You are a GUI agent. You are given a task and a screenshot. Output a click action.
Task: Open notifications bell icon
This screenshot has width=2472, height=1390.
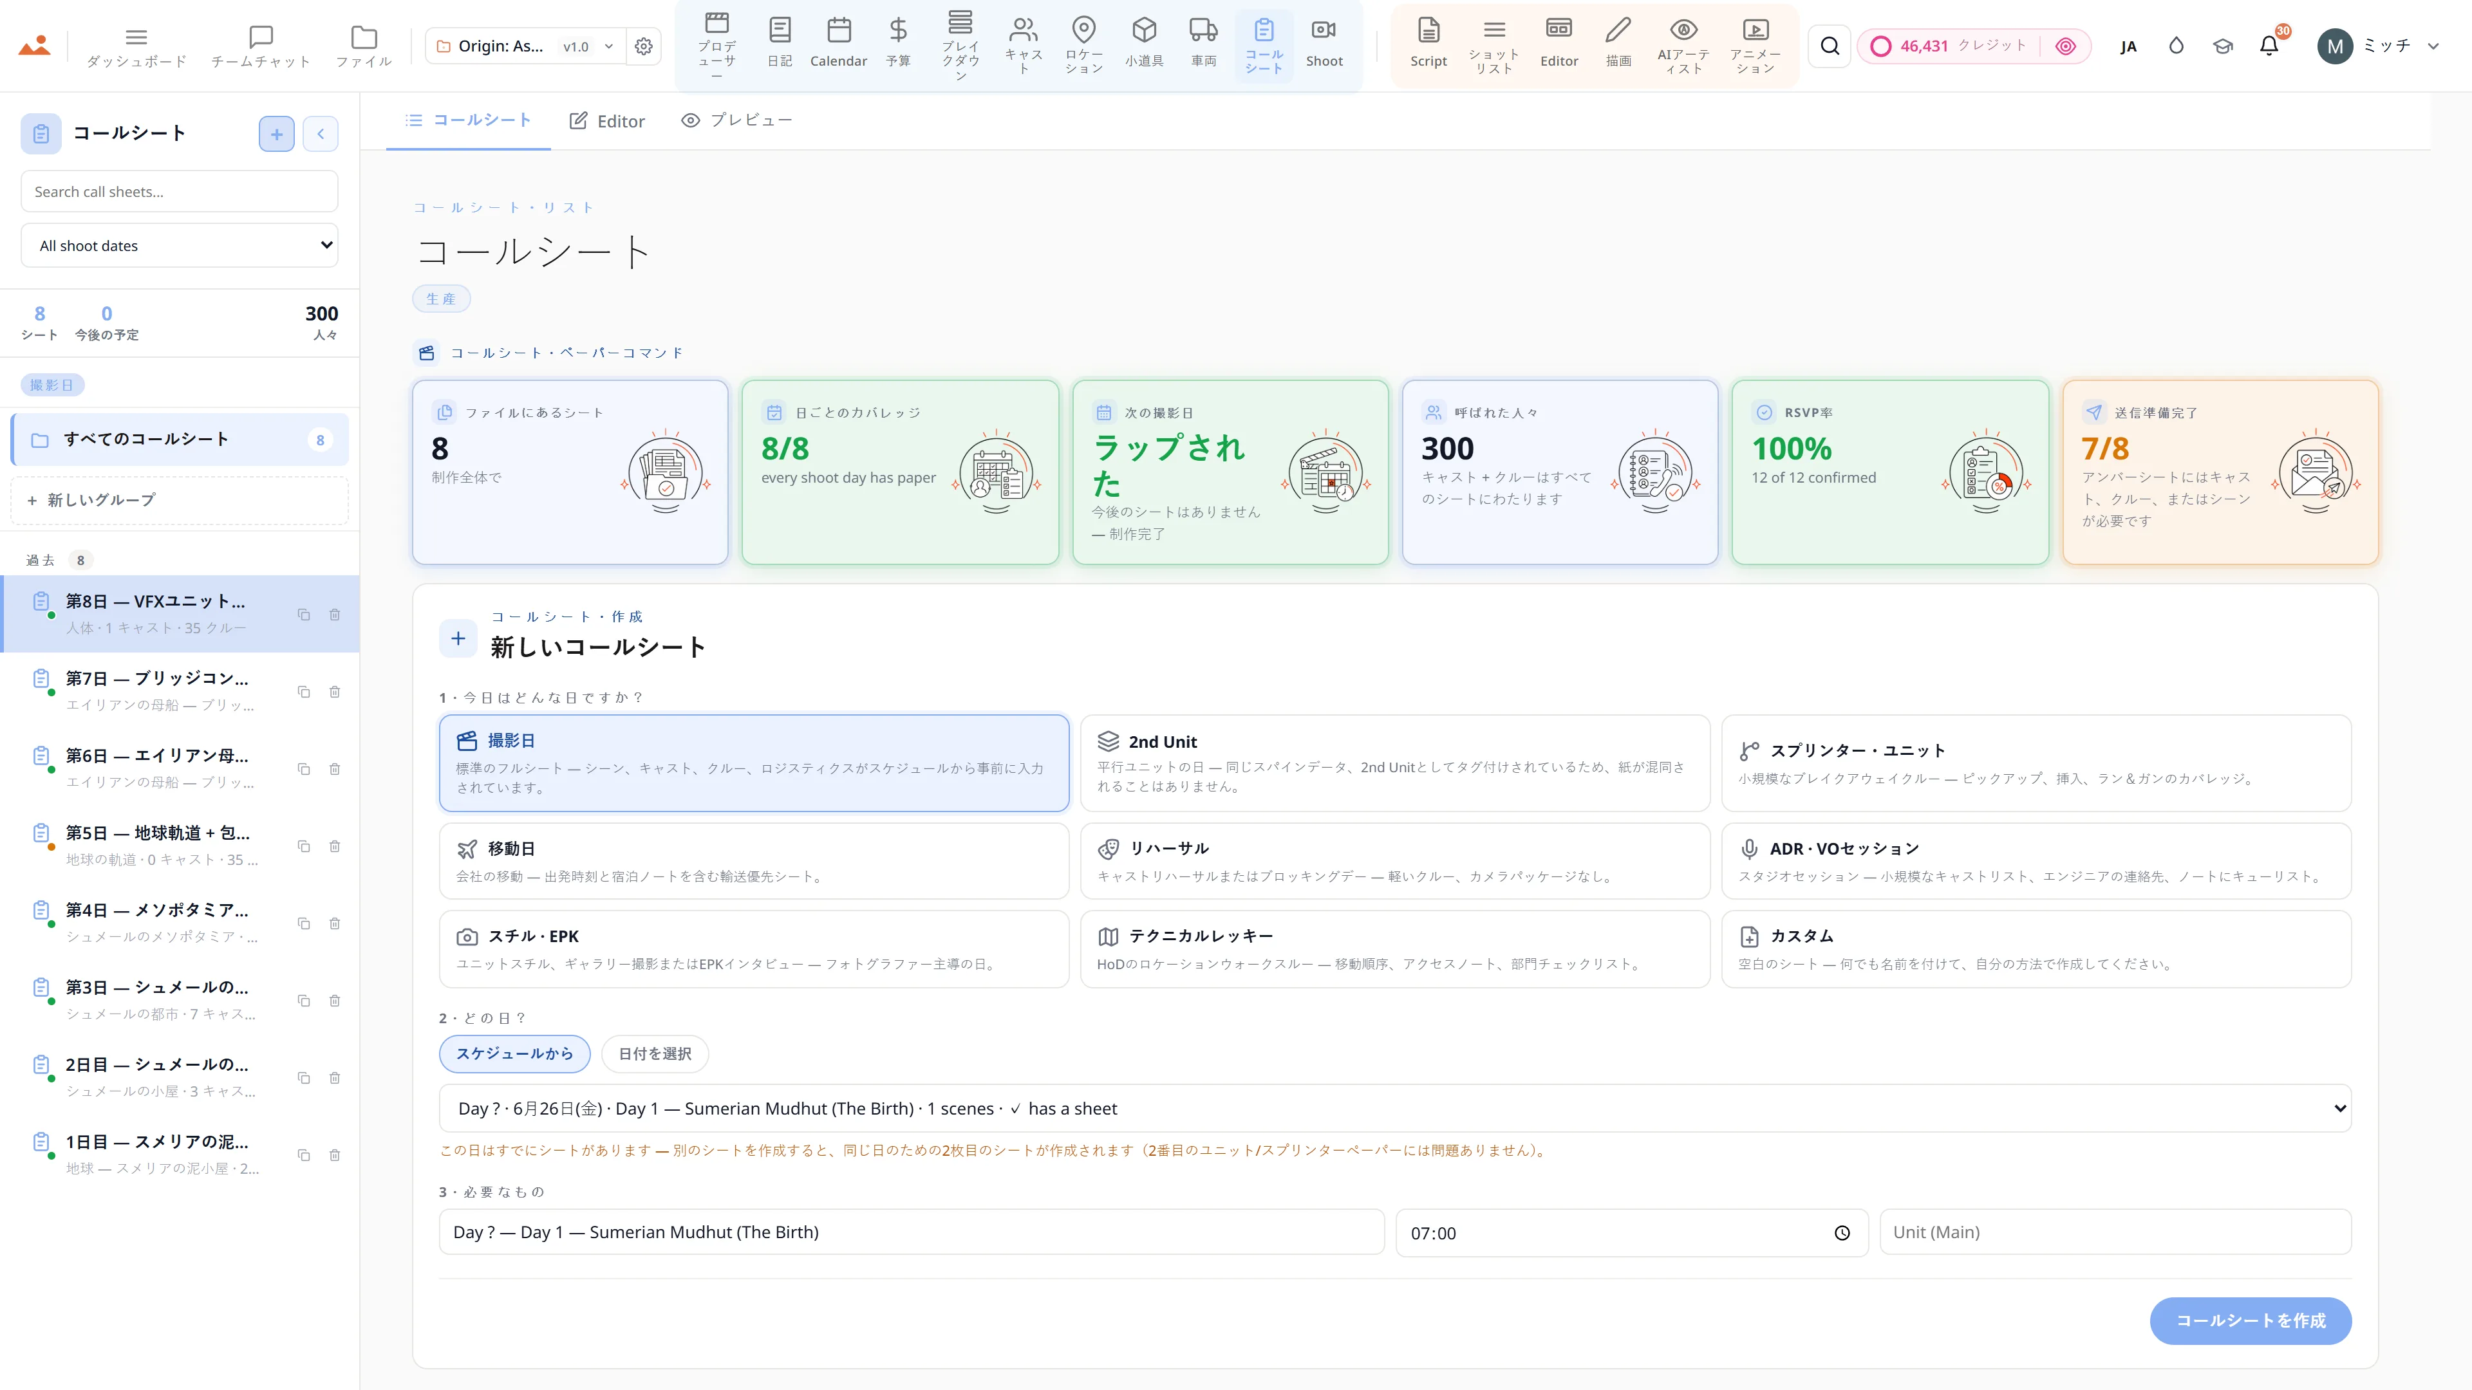(2269, 46)
